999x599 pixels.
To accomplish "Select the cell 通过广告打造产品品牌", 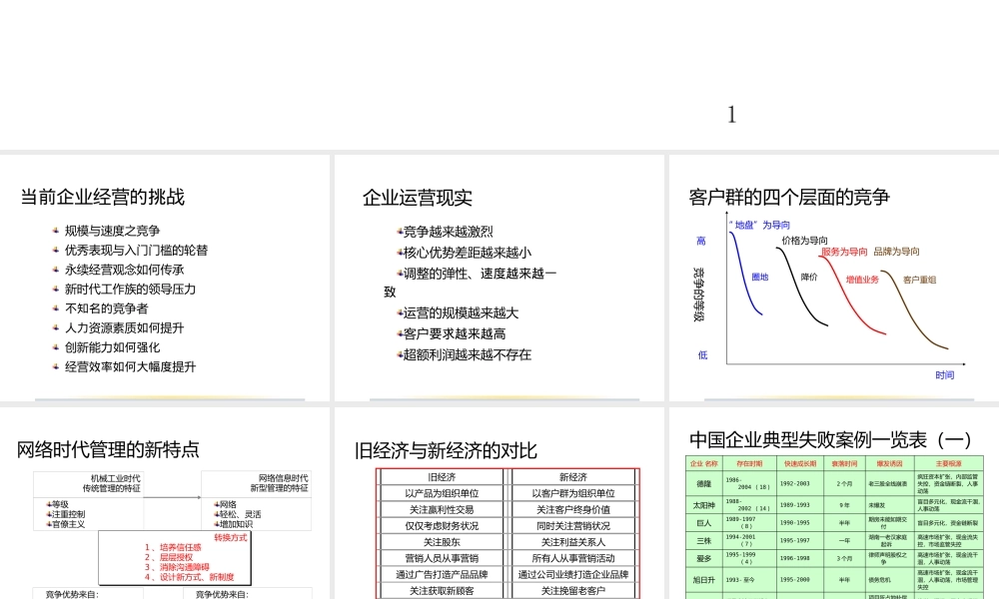I will click(442, 574).
